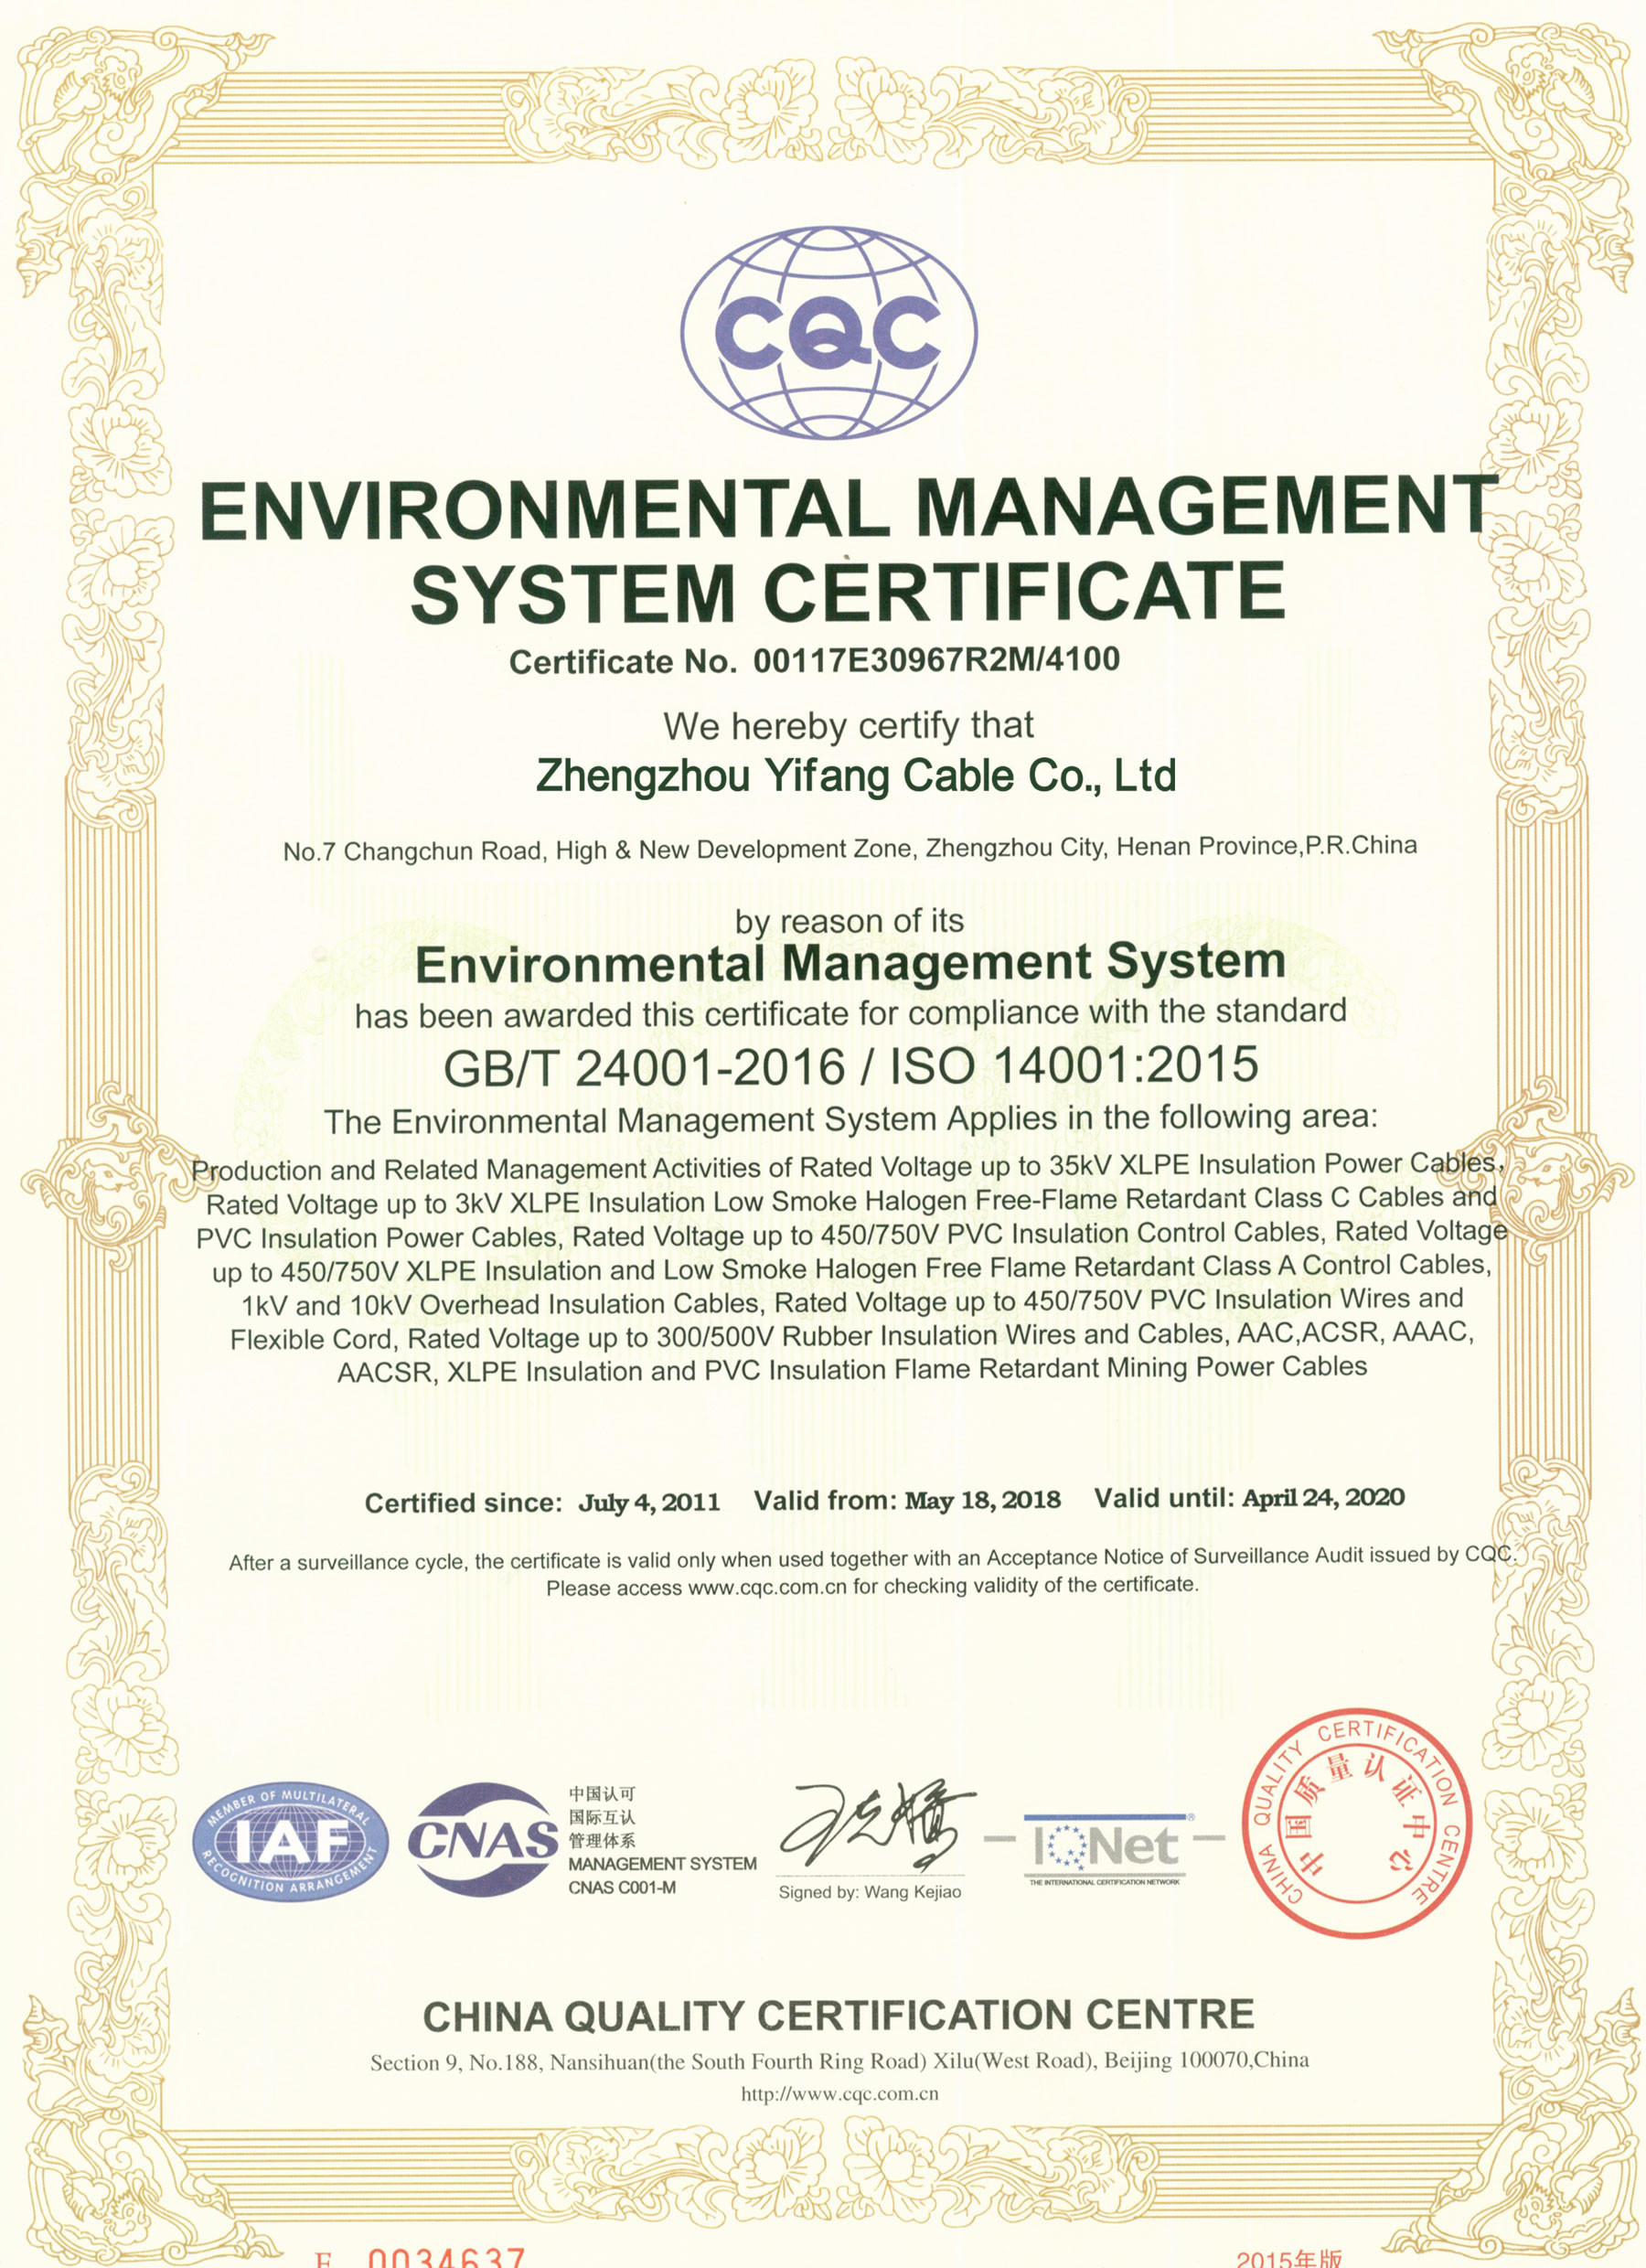The width and height of the screenshot is (1646, 2268).
Task: Click the 'After a surveillance cycle' notice line
Action: (x=873, y=1559)
